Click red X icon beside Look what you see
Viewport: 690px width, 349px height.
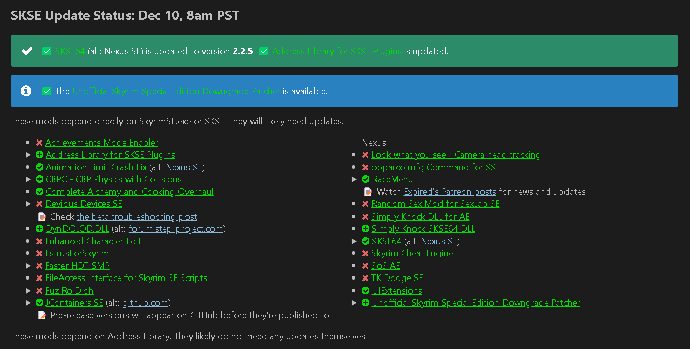365,155
